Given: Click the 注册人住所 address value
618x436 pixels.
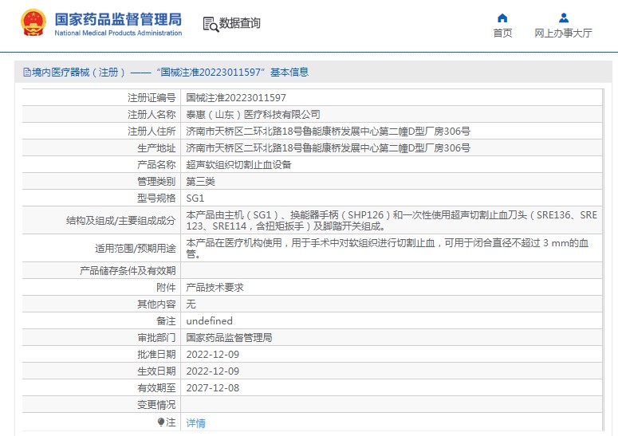Looking at the screenshot, I should click(x=328, y=132).
